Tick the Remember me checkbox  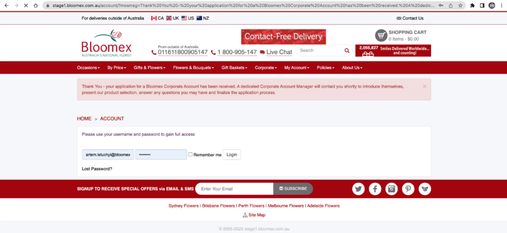point(191,154)
